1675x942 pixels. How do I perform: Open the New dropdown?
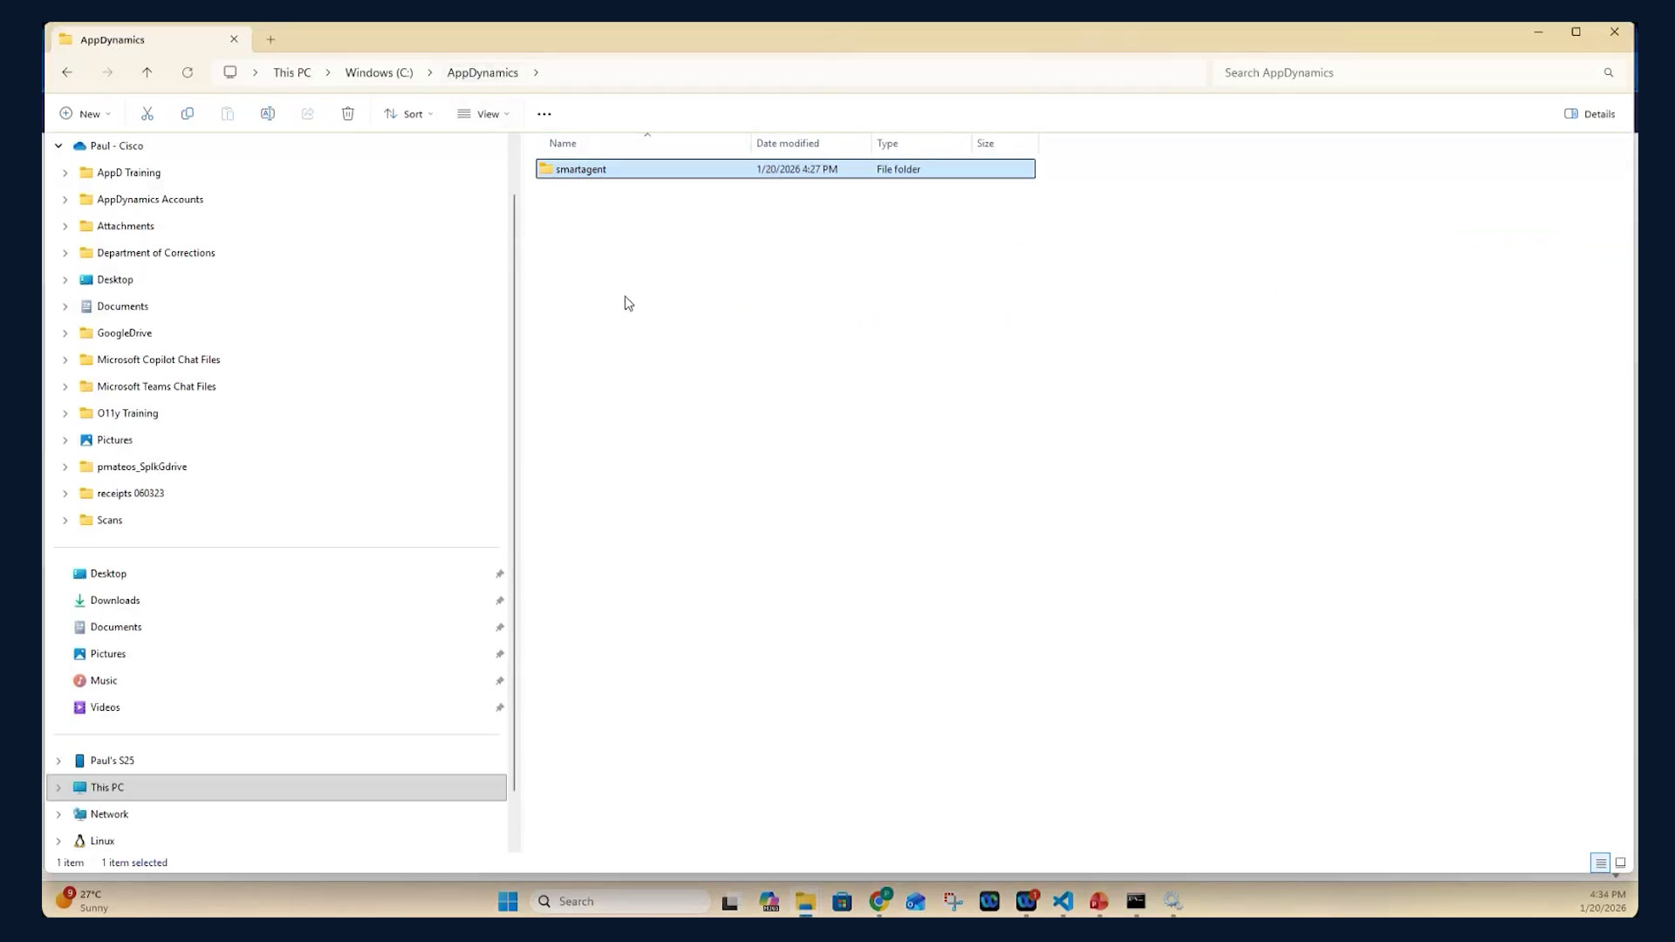tap(85, 114)
